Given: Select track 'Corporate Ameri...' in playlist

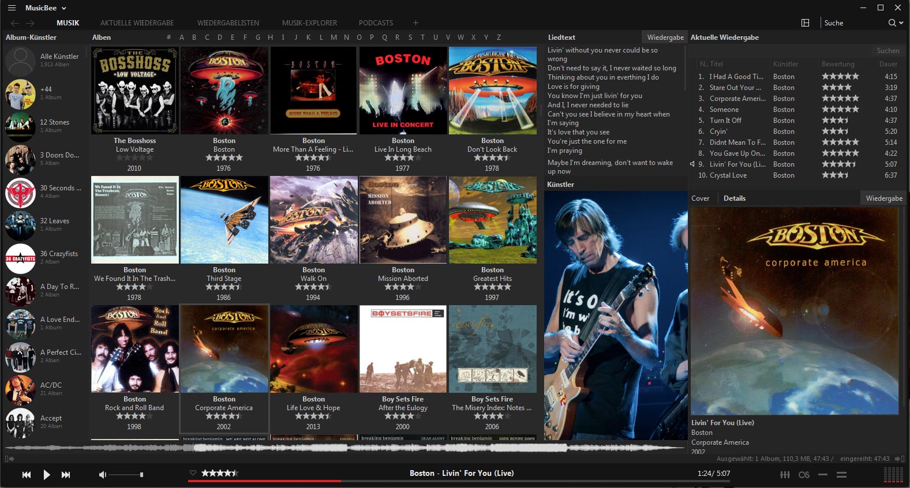Looking at the screenshot, I should [x=737, y=99].
